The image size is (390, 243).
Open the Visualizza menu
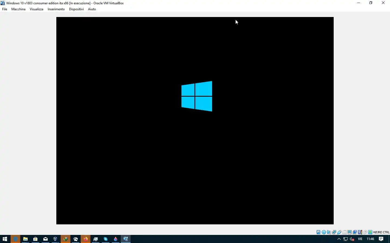pos(37,9)
